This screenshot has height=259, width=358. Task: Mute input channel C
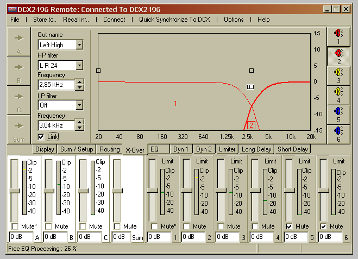(83, 226)
